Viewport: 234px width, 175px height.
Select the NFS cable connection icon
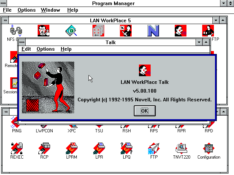click(16, 31)
